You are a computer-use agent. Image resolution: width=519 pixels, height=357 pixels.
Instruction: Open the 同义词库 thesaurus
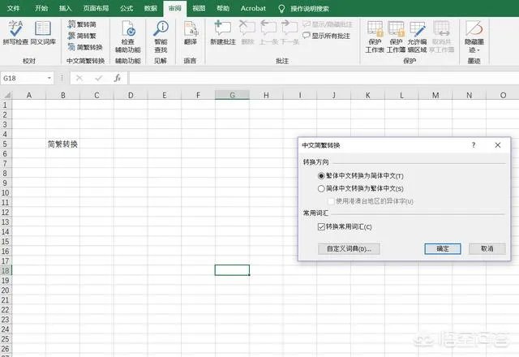(43, 32)
